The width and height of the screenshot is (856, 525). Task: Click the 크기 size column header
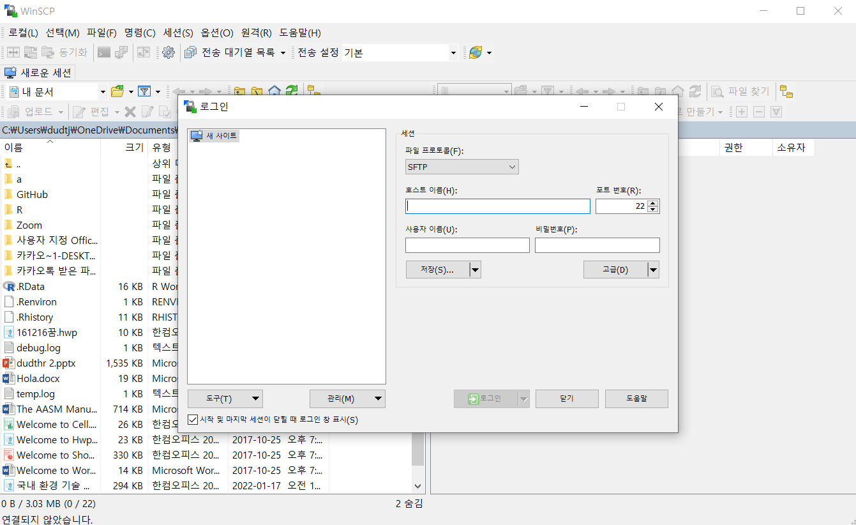[124, 148]
